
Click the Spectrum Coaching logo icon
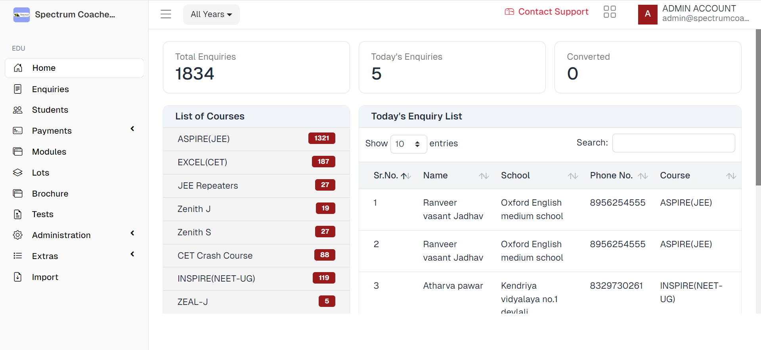[21, 15]
